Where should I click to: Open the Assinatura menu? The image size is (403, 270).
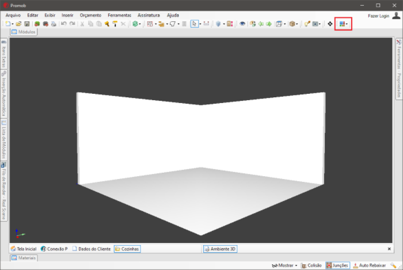[149, 15]
